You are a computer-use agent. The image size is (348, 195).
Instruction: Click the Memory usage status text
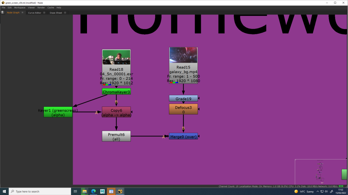[x=275, y=187]
